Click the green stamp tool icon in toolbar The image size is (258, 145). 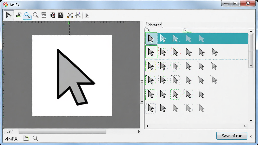tap(19, 15)
